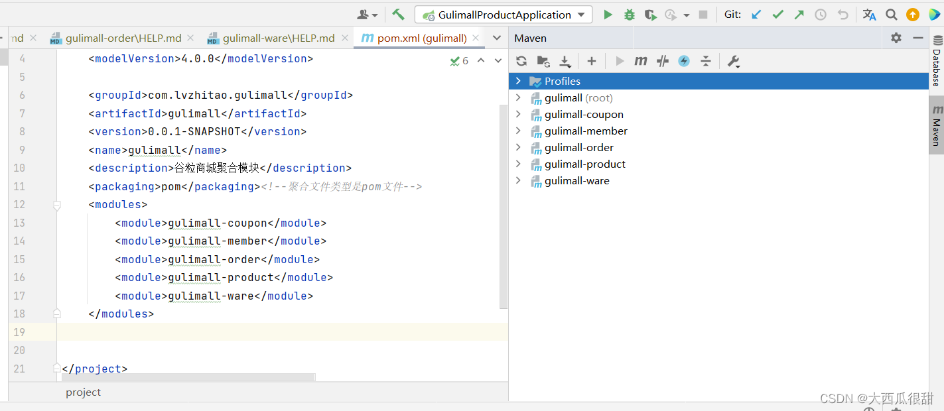Click the gulimall-ware module text in editor
944x411 pixels.
pyautogui.click(x=211, y=296)
